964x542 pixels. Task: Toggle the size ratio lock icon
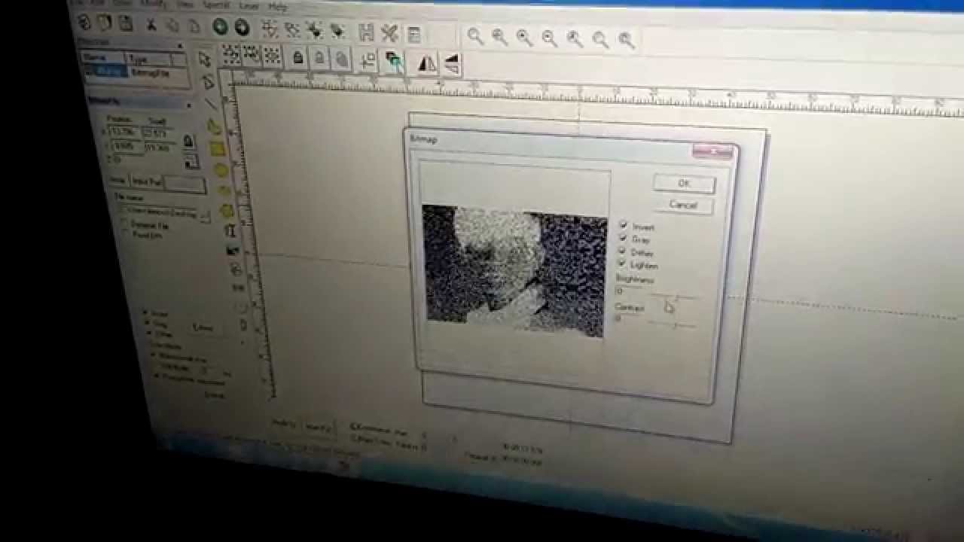(x=188, y=141)
